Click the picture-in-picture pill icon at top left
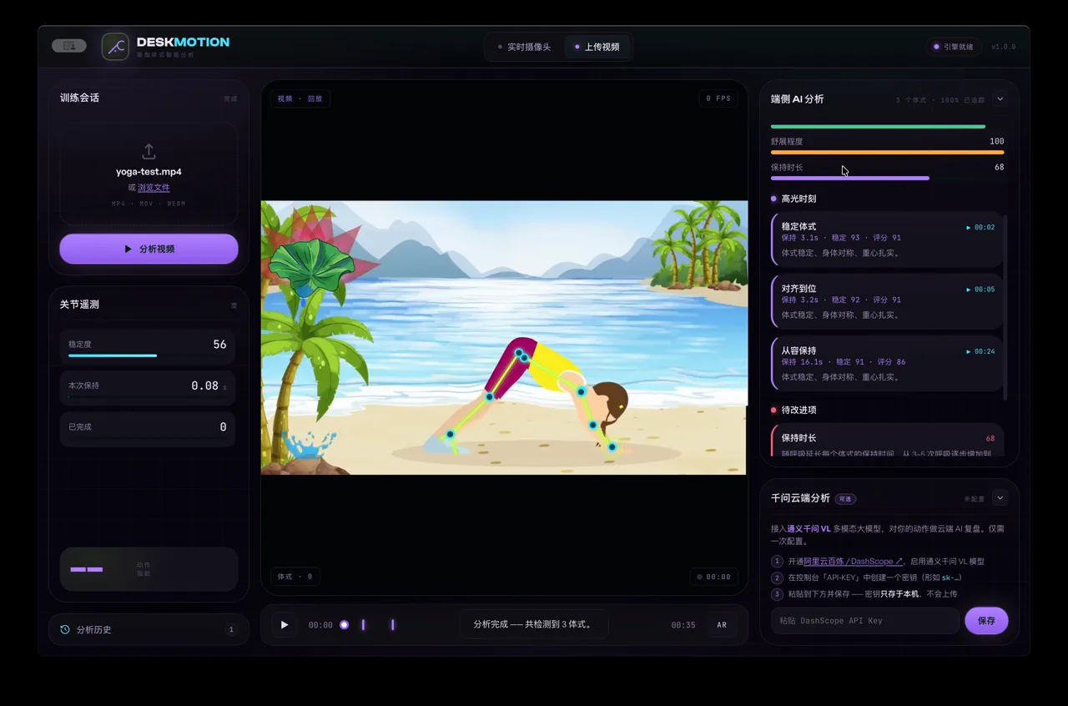The height and width of the screenshot is (706, 1068). coord(69,46)
